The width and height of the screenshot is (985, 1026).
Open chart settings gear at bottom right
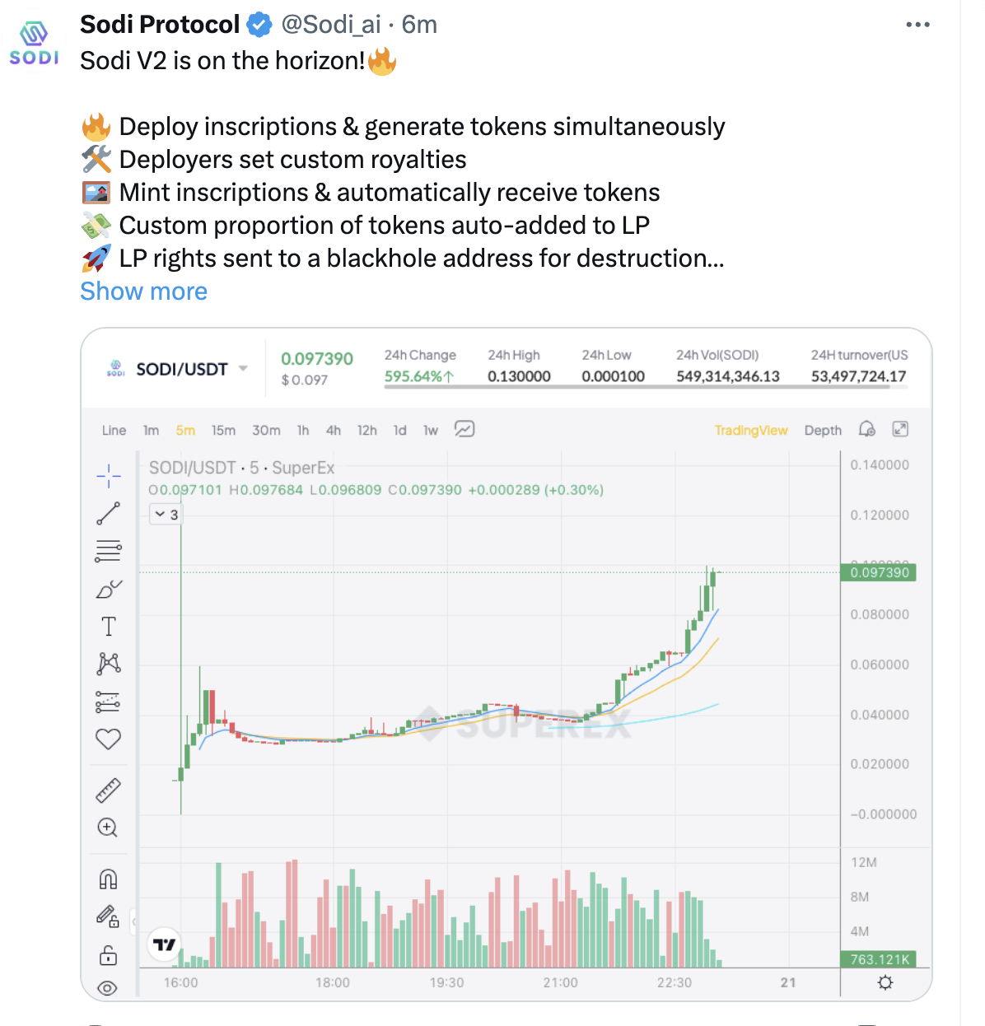coord(885,982)
